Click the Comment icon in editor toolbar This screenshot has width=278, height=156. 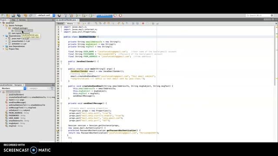coord(153,23)
